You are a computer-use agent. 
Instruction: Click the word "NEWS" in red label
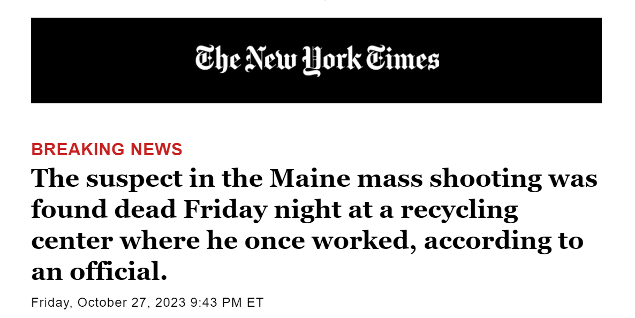156,149
